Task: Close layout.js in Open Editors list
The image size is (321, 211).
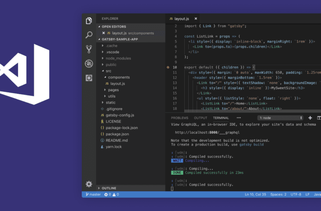Action: tap(104, 33)
